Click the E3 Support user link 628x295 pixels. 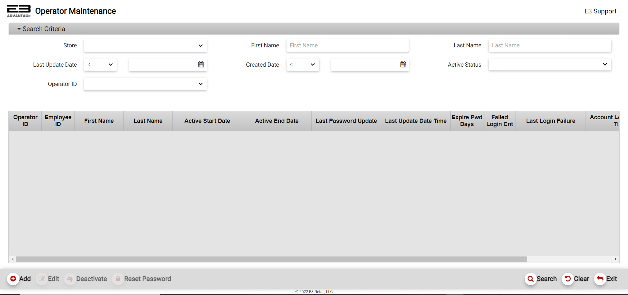600,11
